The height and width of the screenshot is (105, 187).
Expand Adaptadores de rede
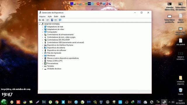coord(42,27)
